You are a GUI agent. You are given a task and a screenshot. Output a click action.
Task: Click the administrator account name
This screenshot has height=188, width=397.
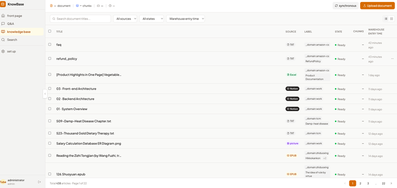16,180
